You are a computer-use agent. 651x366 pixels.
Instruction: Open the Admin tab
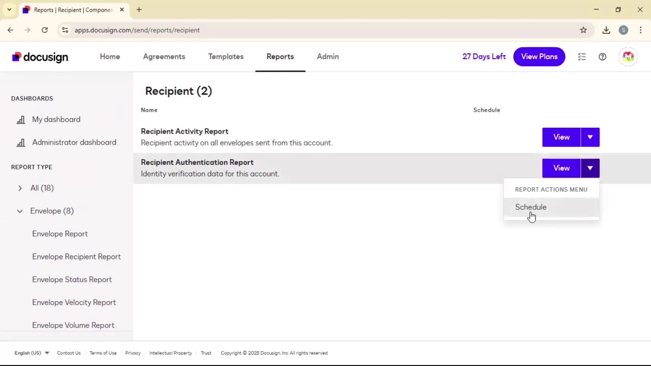coord(328,57)
